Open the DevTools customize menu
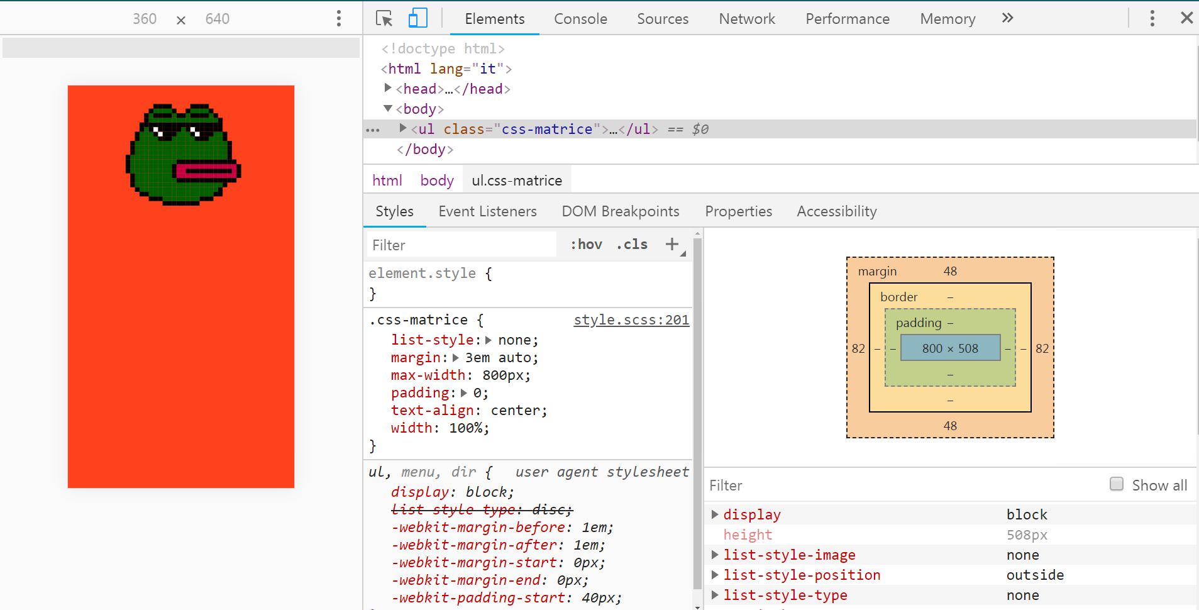Screen dimensions: 1199x610 pyautogui.click(x=1152, y=18)
